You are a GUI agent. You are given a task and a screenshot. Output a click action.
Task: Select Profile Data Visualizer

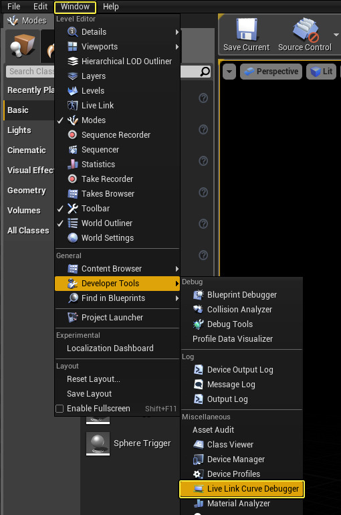pyautogui.click(x=233, y=339)
